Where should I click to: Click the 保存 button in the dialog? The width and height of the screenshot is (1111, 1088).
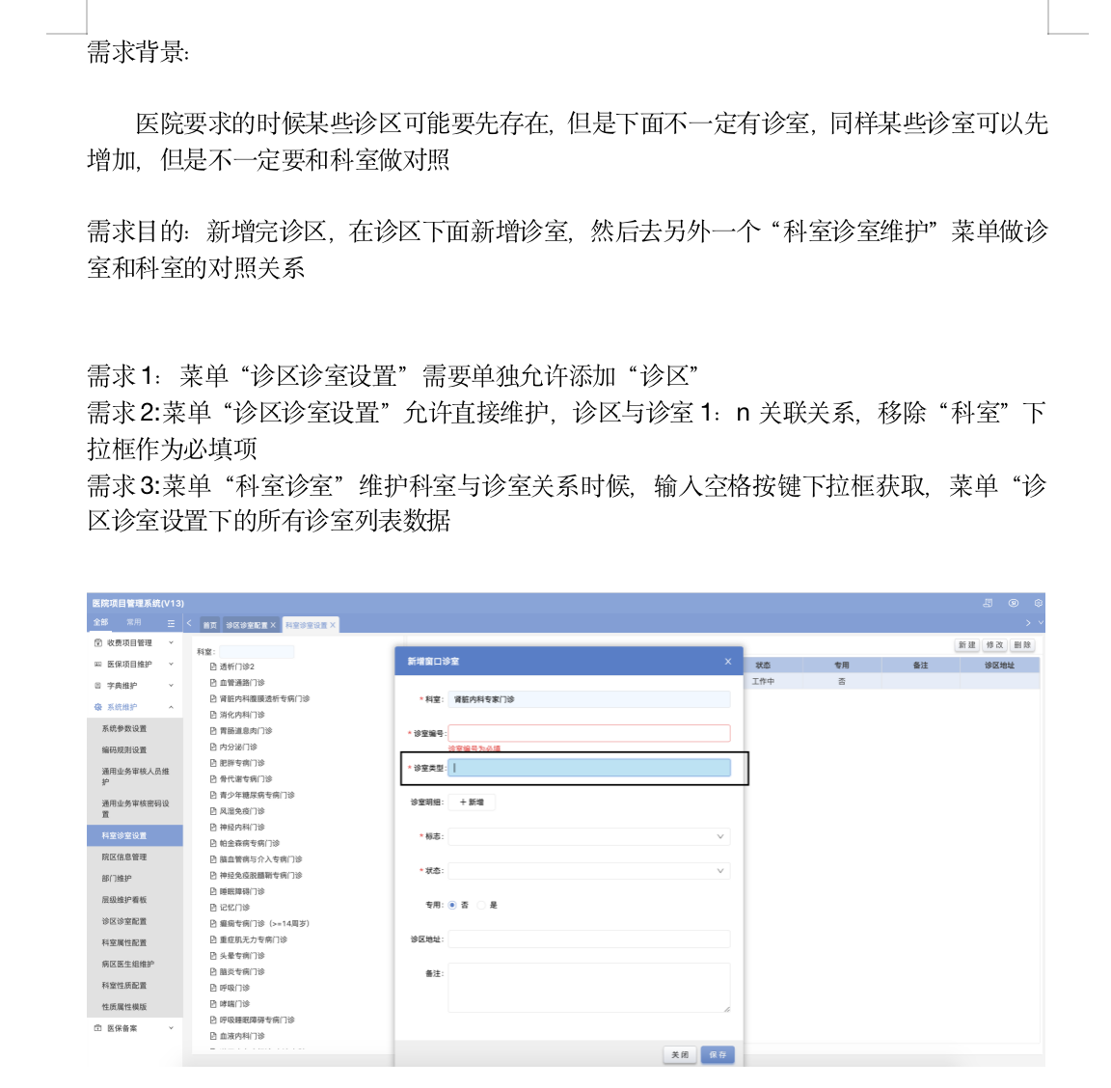tap(718, 1054)
